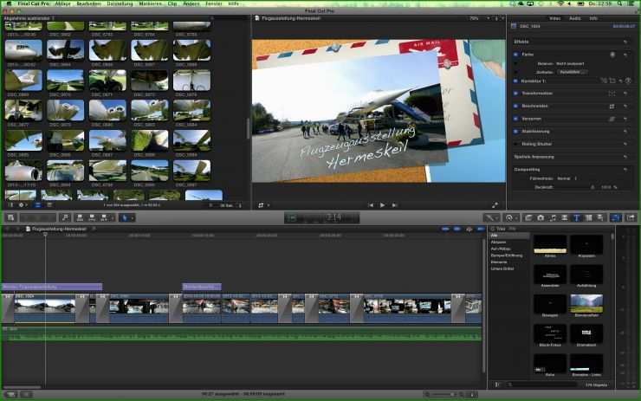Play the video in the viewer

point(382,204)
